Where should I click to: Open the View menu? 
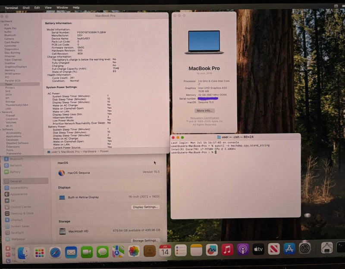click(x=48, y=8)
